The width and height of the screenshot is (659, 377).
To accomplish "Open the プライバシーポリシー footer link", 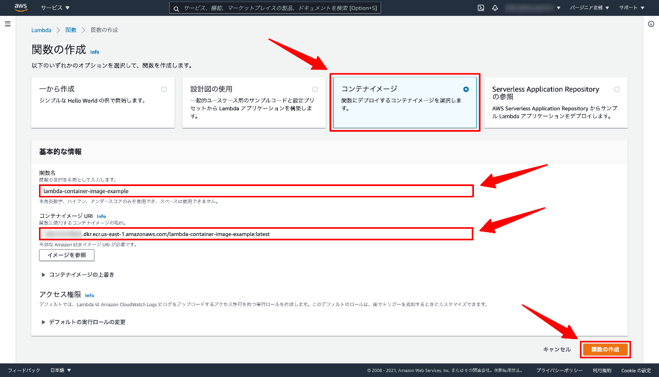I will tap(560, 370).
